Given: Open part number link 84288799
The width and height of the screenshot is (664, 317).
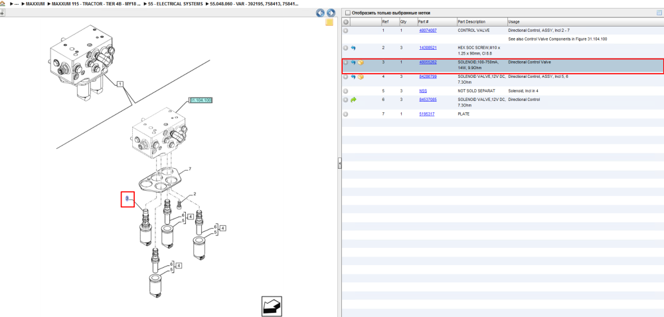Looking at the screenshot, I should [x=428, y=76].
